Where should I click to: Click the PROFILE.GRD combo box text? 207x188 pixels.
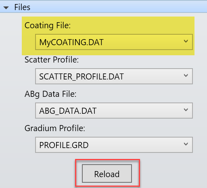(64, 145)
